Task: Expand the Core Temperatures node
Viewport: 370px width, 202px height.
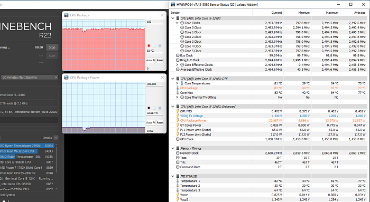Action: pyautogui.click(x=177, y=83)
